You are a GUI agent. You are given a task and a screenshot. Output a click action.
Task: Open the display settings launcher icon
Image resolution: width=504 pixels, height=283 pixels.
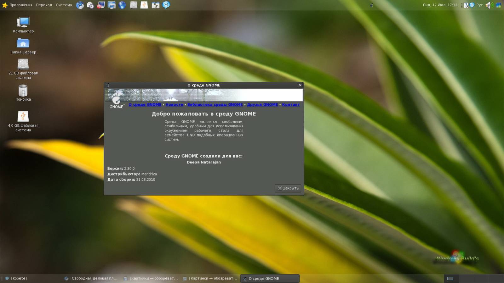click(x=112, y=5)
